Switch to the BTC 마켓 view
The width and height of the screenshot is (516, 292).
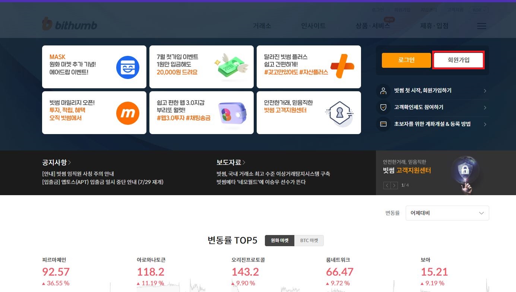point(309,240)
